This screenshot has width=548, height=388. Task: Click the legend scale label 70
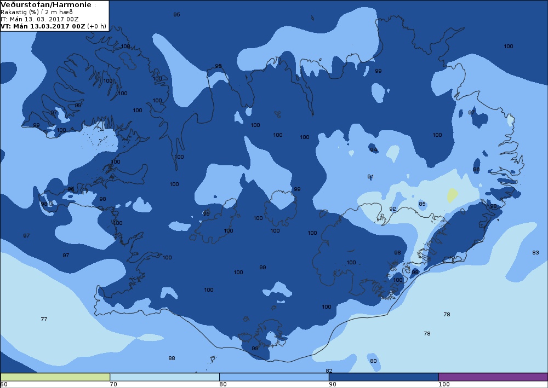pos(113,384)
